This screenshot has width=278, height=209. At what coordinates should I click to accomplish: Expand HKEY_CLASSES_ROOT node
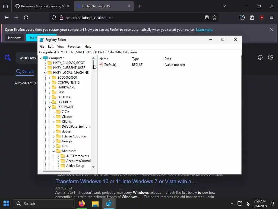(x=45, y=63)
